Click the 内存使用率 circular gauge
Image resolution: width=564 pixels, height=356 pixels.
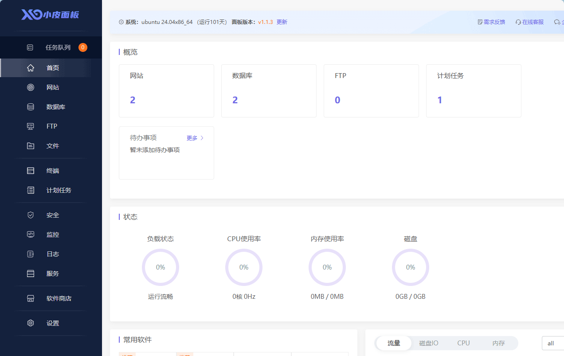click(x=327, y=267)
